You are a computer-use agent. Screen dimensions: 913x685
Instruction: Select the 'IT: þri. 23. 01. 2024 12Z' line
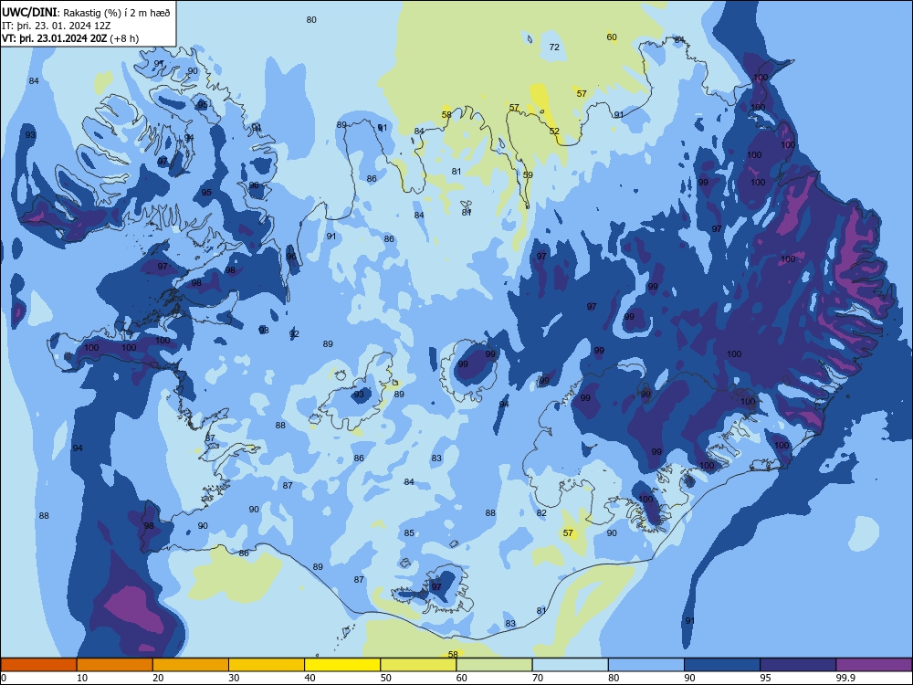tap(57, 26)
